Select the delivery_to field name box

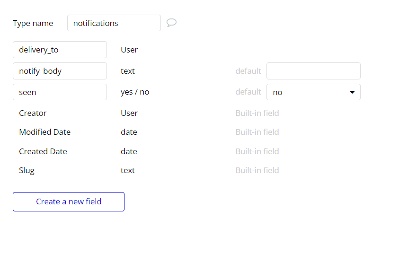[x=60, y=50]
